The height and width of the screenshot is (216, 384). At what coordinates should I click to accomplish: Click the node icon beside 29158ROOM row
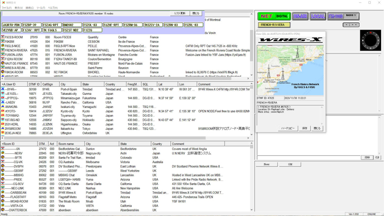pos(3,129)
